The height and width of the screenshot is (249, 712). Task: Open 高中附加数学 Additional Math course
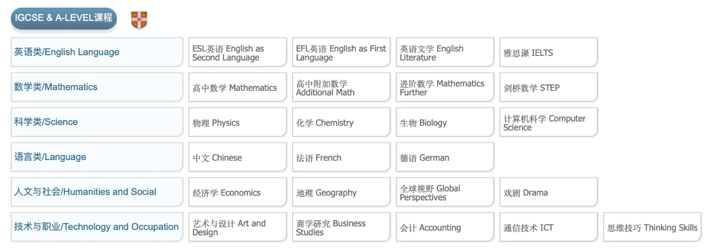pos(341,87)
